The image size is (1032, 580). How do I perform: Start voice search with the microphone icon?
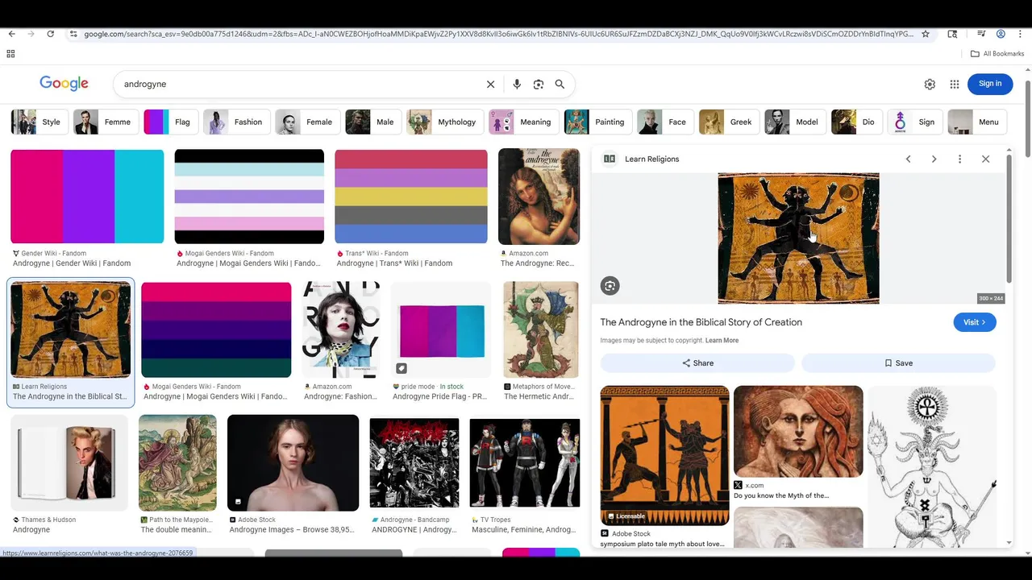point(517,84)
